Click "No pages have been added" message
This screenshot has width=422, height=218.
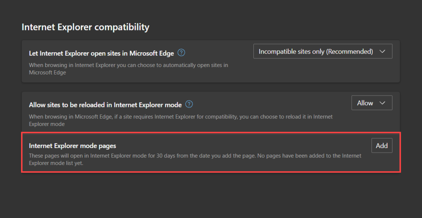[313, 156]
